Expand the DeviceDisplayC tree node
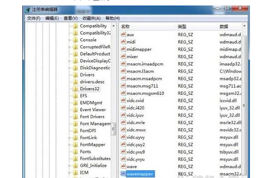The image size is (265, 178). 69,61
